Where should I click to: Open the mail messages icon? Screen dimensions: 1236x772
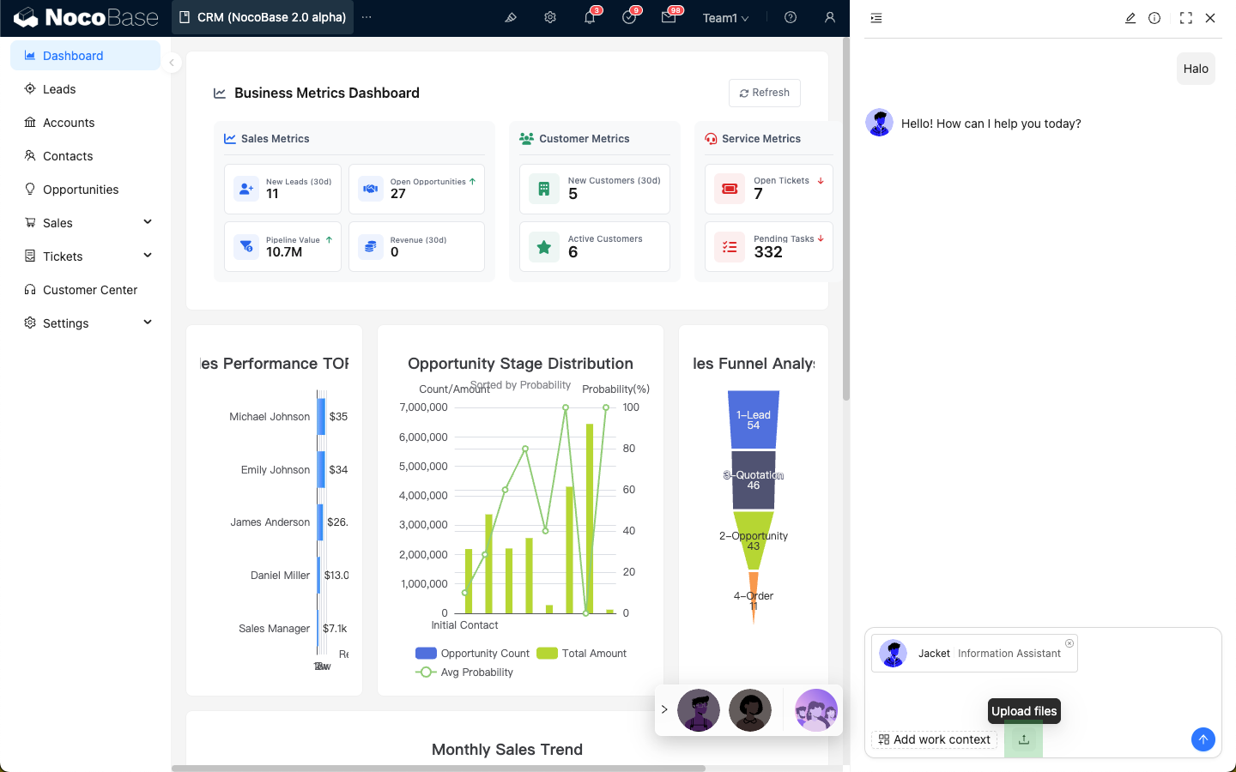669,17
